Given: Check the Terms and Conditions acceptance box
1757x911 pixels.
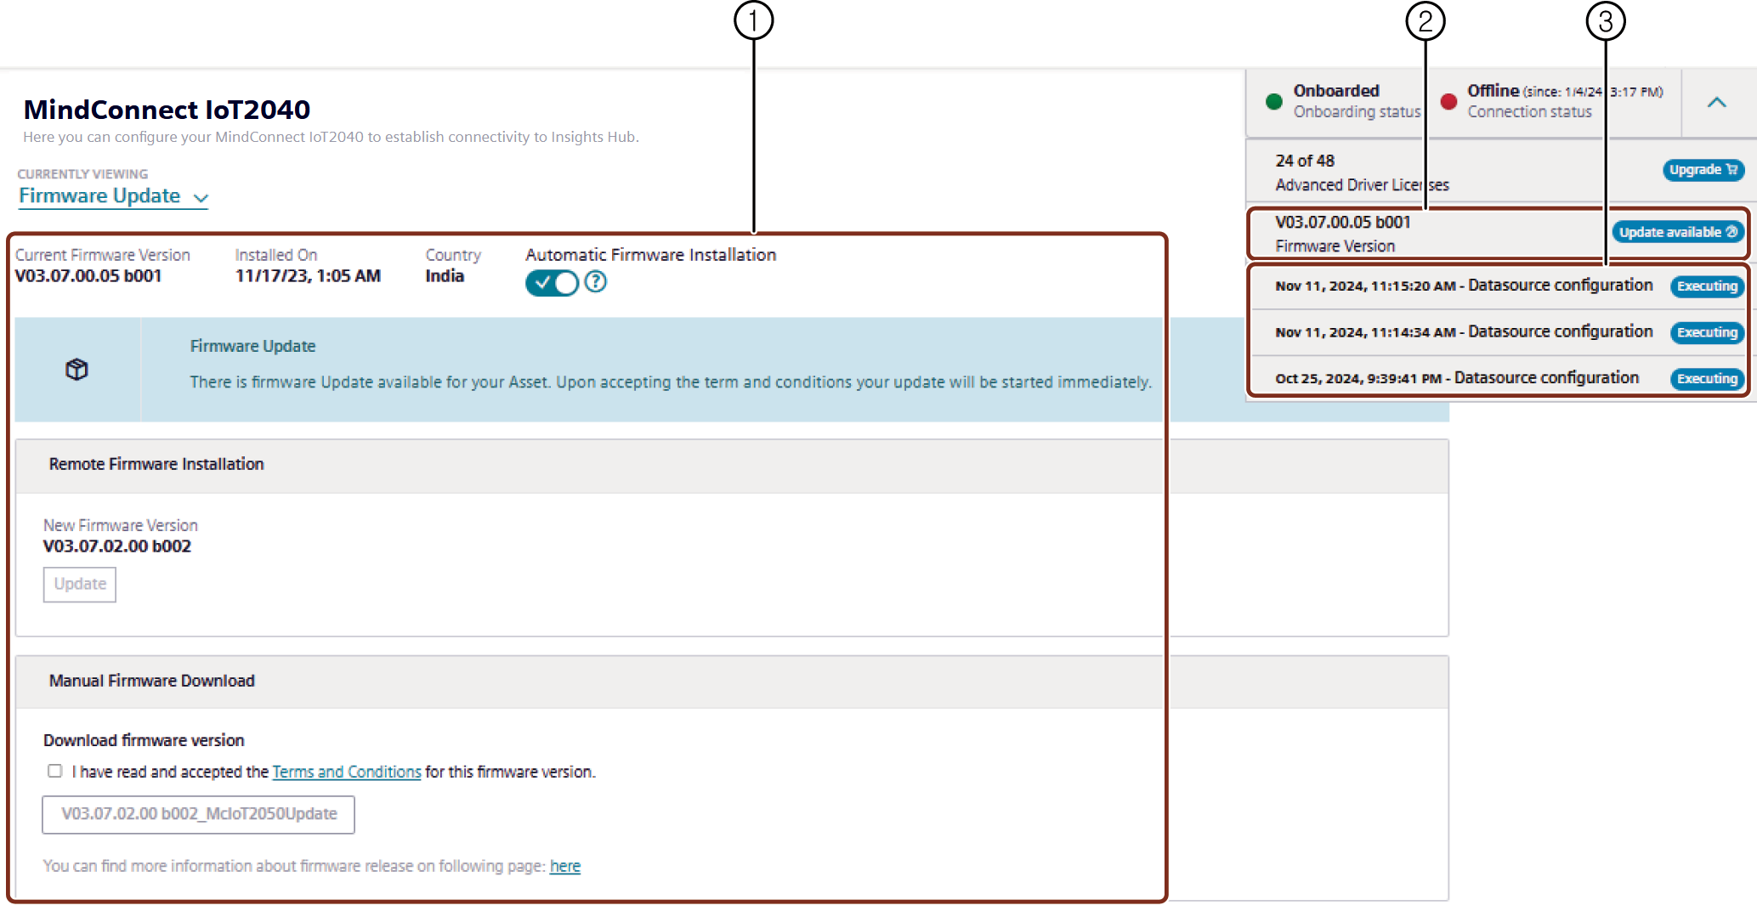Looking at the screenshot, I should tap(55, 771).
